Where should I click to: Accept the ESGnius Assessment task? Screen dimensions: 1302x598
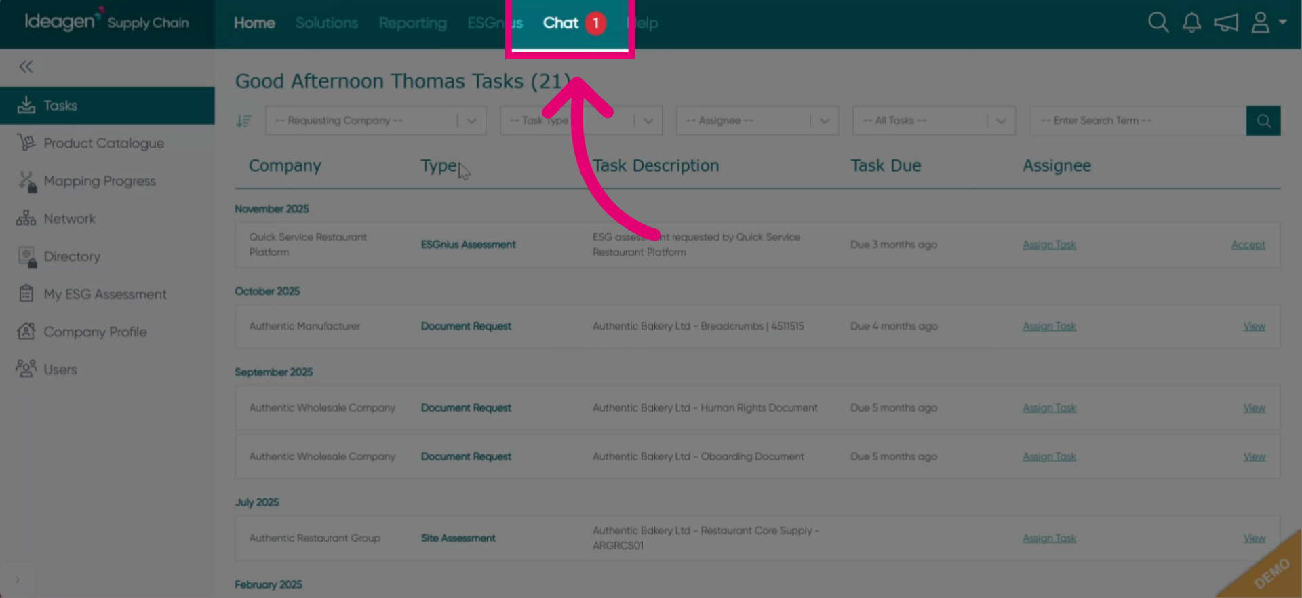[x=1248, y=245]
